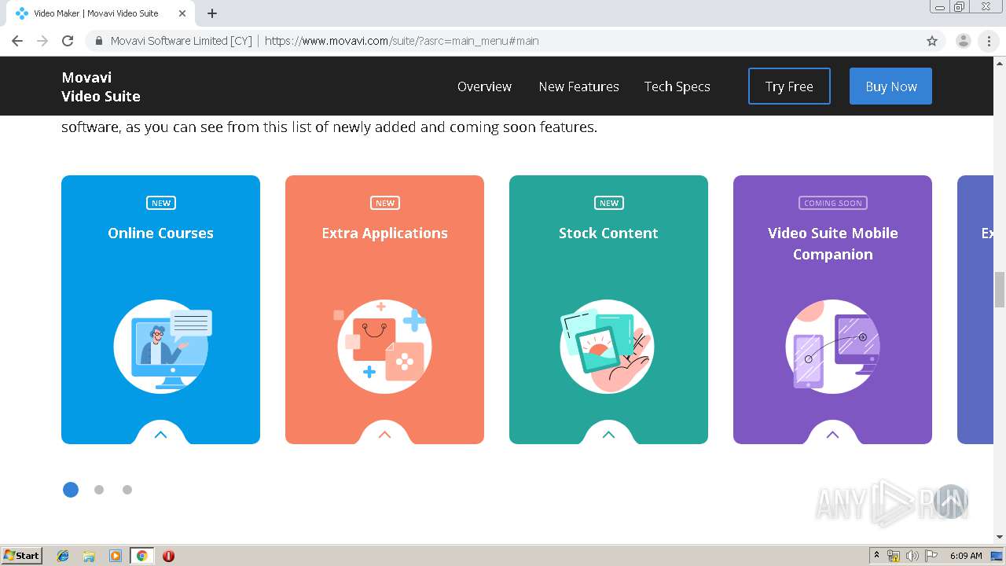Click the Try Free button
1006x566 pixels.
(789, 86)
